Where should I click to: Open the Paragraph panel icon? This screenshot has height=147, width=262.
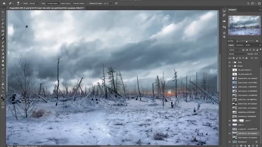(224, 37)
